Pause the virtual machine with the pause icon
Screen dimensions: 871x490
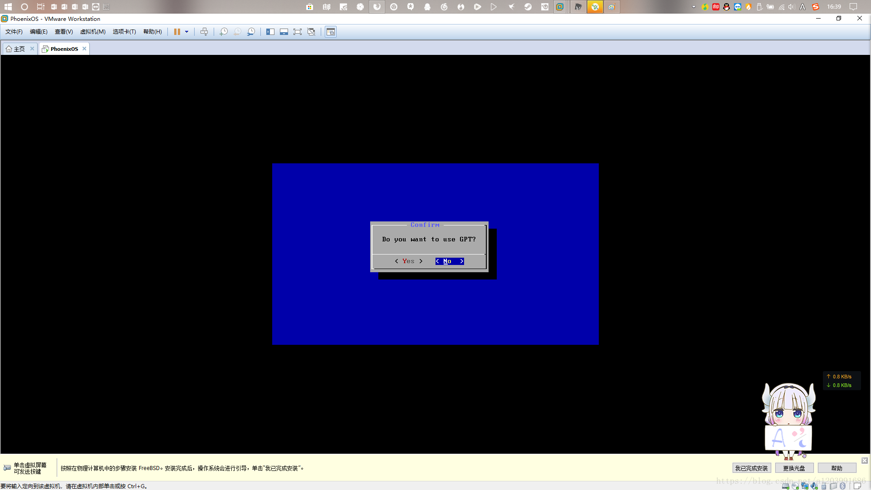point(177,32)
